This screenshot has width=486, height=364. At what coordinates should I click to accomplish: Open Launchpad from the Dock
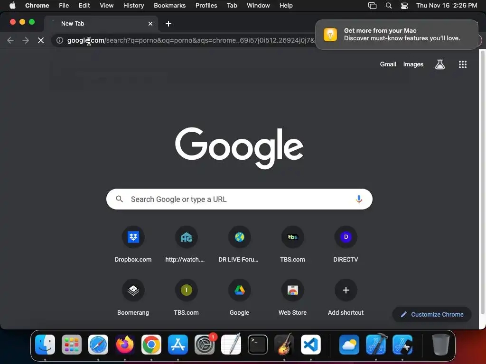pyautogui.click(x=72, y=344)
